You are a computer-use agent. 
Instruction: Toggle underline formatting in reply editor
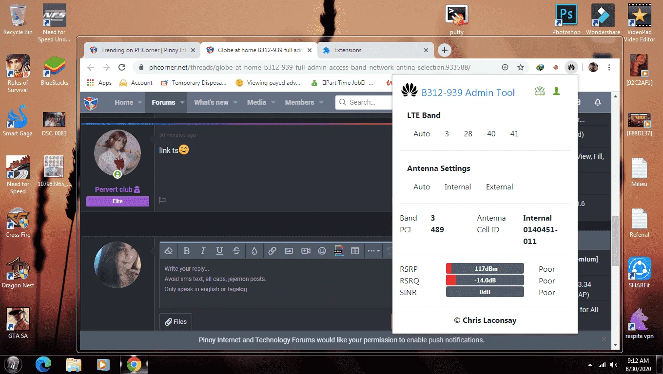(219, 251)
